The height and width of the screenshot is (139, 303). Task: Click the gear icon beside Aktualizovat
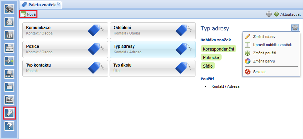(269, 14)
